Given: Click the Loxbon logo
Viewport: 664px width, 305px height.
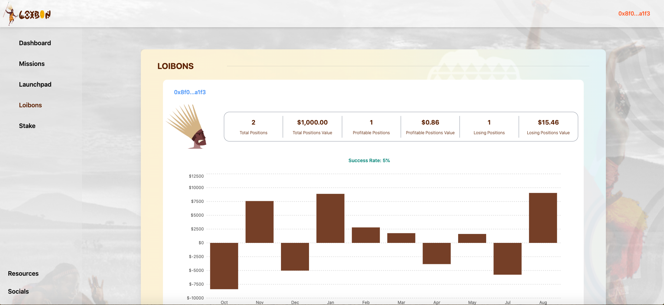Looking at the screenshot, I should coord(27,14).
